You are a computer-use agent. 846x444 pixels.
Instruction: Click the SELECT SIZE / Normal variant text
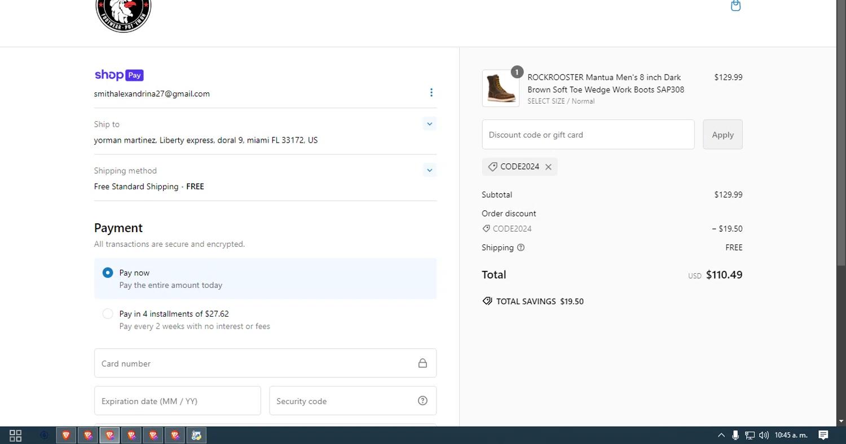[561, 101]
